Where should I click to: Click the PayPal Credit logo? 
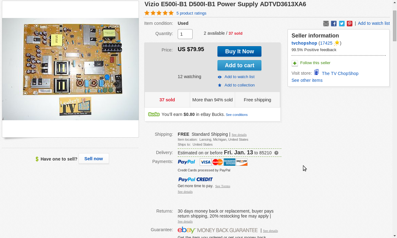click(x=195, y=179)
